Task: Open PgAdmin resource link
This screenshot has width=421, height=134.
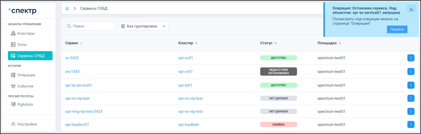Action: point(25,104)
